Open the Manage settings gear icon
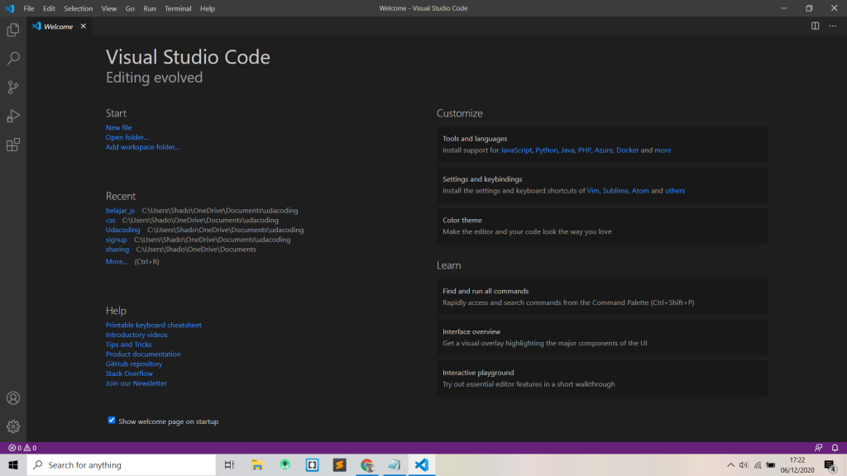 [x=12, y=426]
